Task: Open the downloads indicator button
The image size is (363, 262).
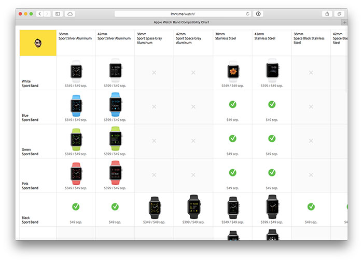Action: pyautogui.click(x=258, y=14)
